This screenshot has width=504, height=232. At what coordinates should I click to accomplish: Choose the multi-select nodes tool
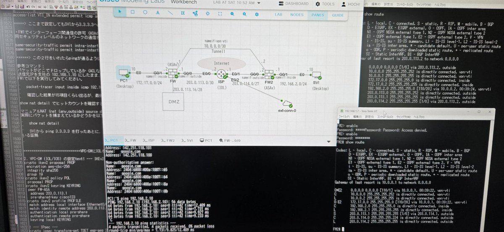coord(183,13)
